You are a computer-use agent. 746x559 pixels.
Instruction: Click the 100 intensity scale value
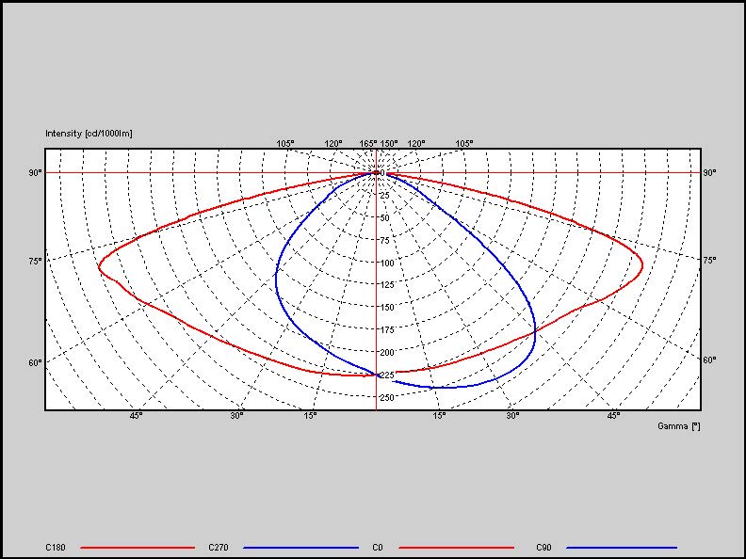[x=387, y=263]
